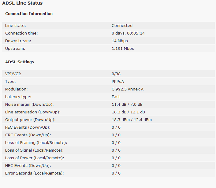Screen dimensions: 216x188
Task: Select the Modulation value G.992.5 Annex A
Action: (x=128, y=89)
